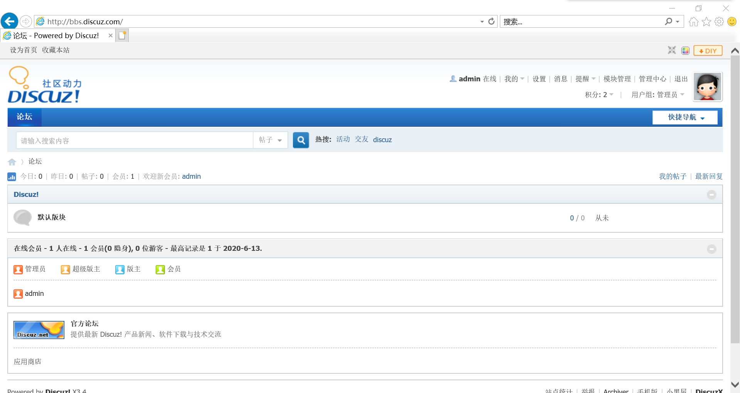The image size is (740, 393).
Task: Open 官方论坛 link
Action: (x=84, y=324)
